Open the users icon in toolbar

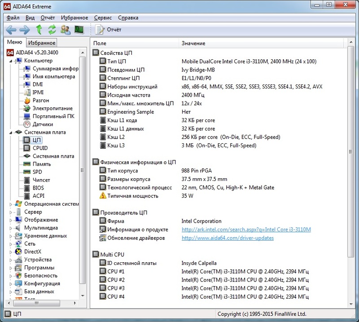(66, 30)
